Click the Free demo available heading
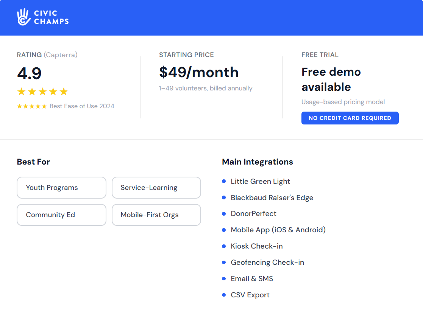This screenshot has width=423, height=314. pos(331,79)
